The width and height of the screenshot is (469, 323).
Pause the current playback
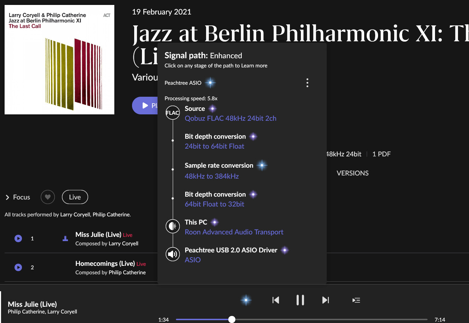[300, 300]
